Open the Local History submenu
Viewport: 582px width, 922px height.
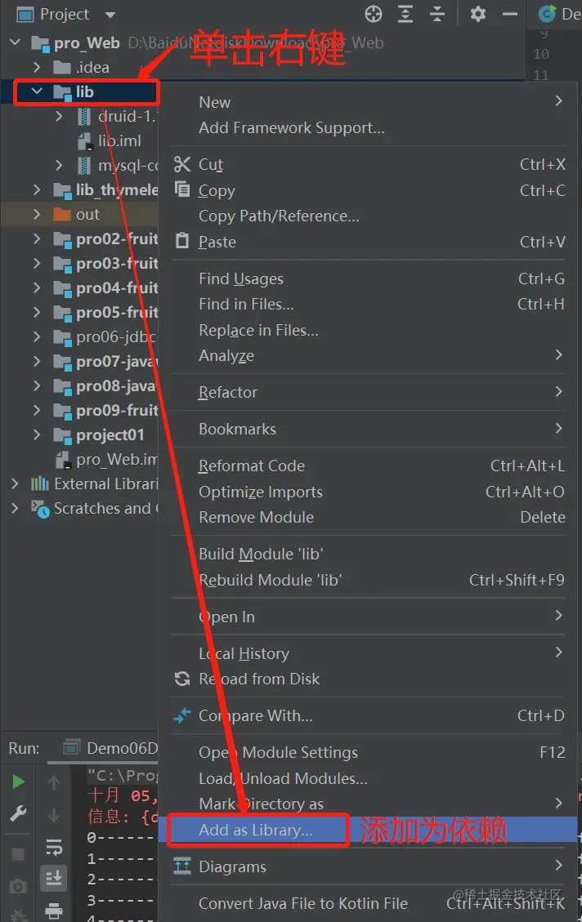pos(368,653)
